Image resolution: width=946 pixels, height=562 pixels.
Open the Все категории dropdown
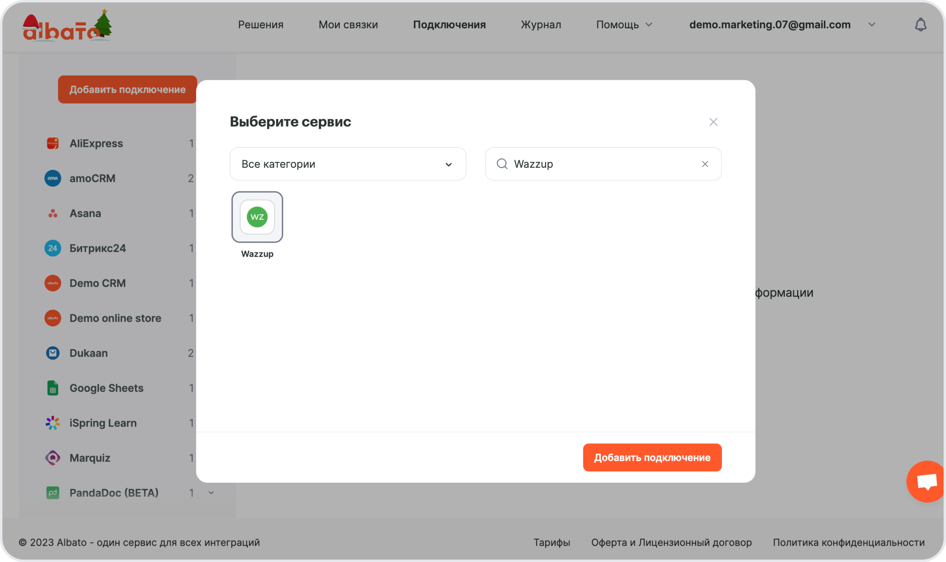point(348,164)
